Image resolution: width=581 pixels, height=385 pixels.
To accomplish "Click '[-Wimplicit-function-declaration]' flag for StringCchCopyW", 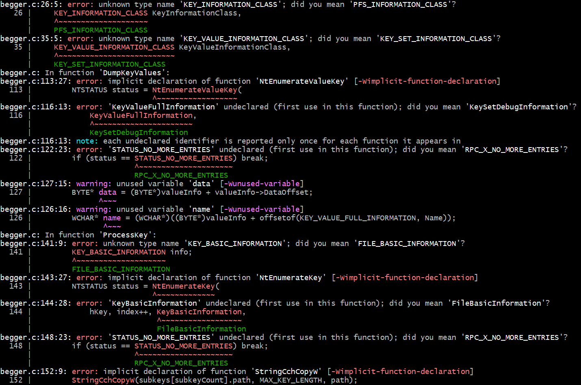I will click(x=400, y=372).
